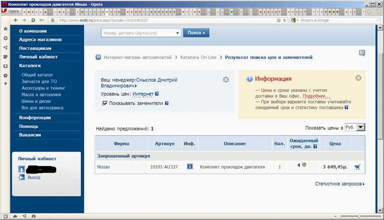Screen dimensions: 384x220
Task: Open manager 'Смыслов Дмитрий Владимирович' link
Action: [x=139, y=83]
